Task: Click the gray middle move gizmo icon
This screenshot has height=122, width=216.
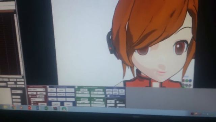Action: [x=187, y=85]
